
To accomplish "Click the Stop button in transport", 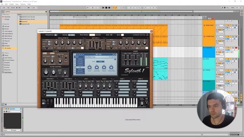I will [106, 8].
